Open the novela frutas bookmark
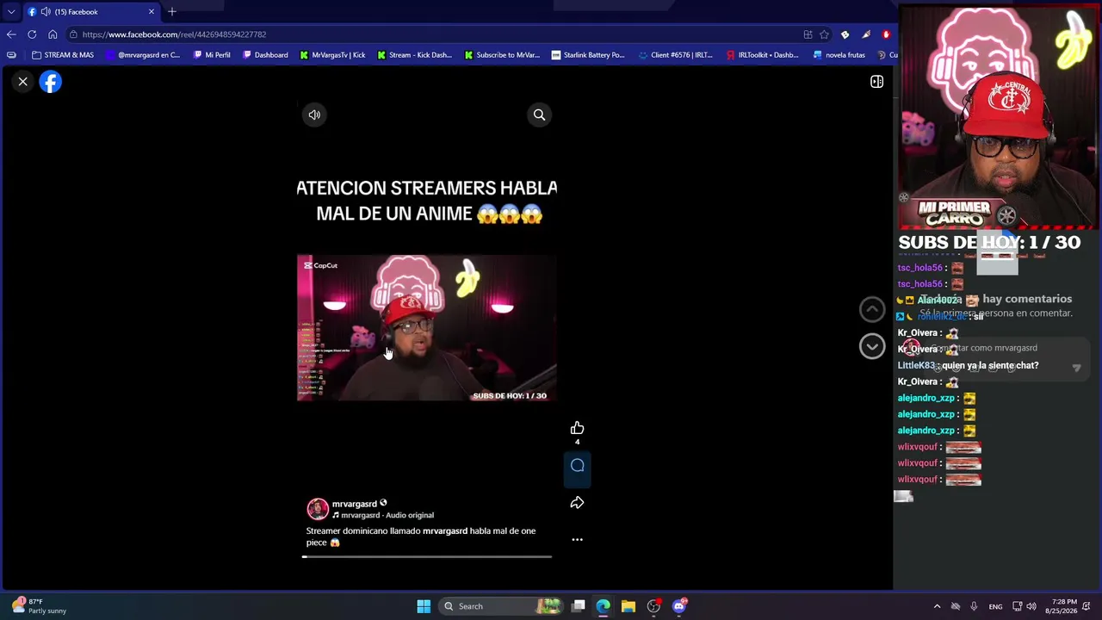Viewport: 1102px width, 620px height. (x=839, y=55)
